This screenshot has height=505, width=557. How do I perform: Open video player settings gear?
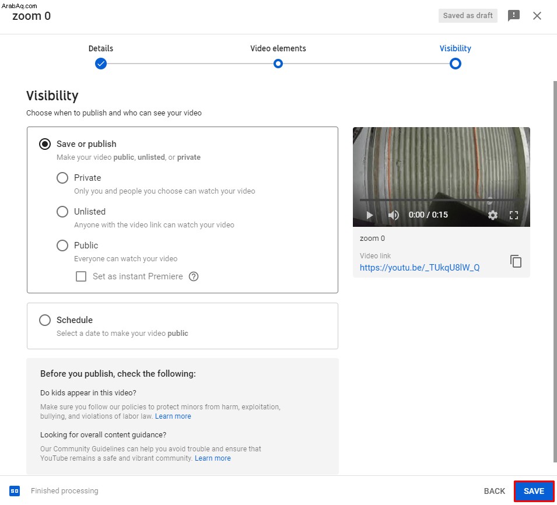click(493, 215)
